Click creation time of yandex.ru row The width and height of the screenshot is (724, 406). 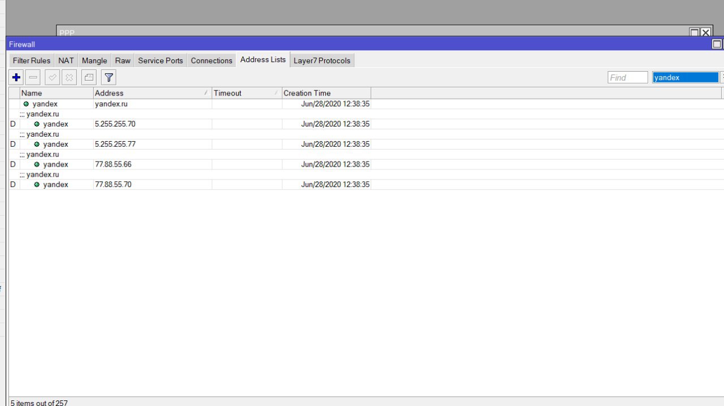click(x=335, y=104)
